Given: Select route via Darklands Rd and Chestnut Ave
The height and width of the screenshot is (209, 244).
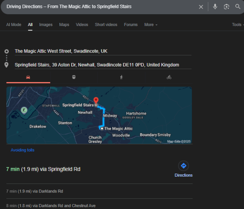Looking at the screenshot, I should (x=51, y=206).
